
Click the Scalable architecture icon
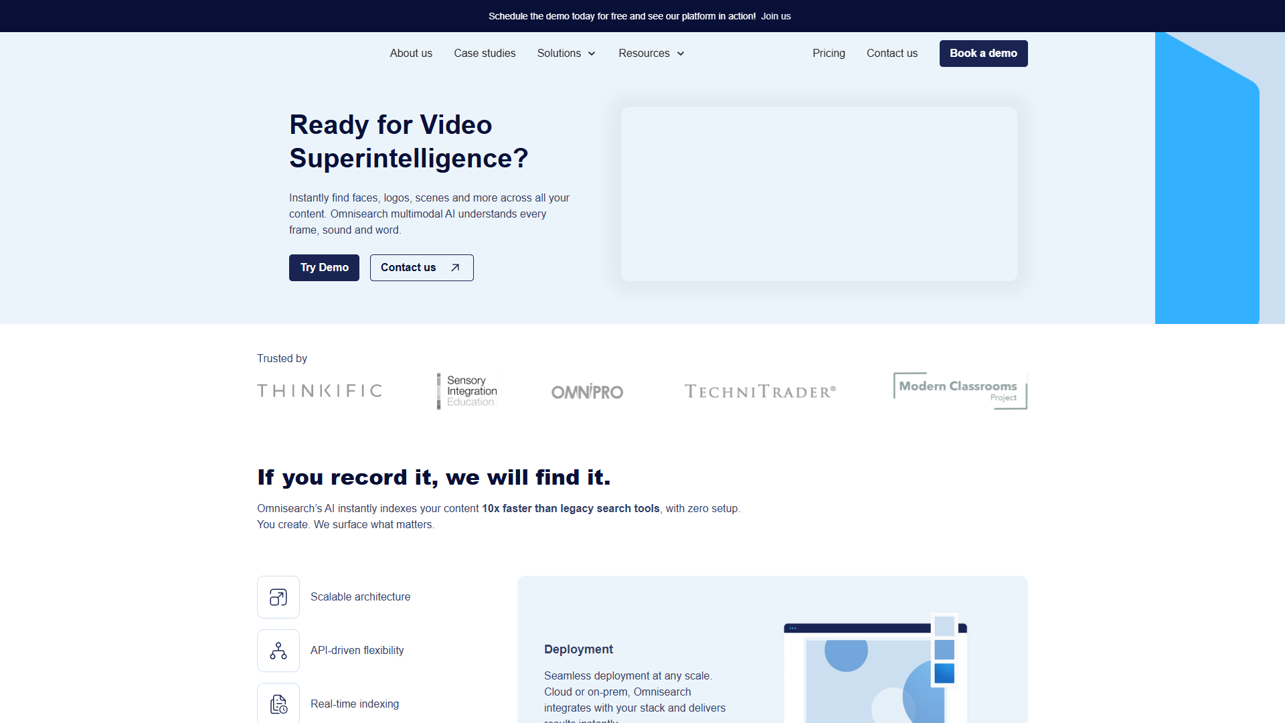click(x=278, y=597)
